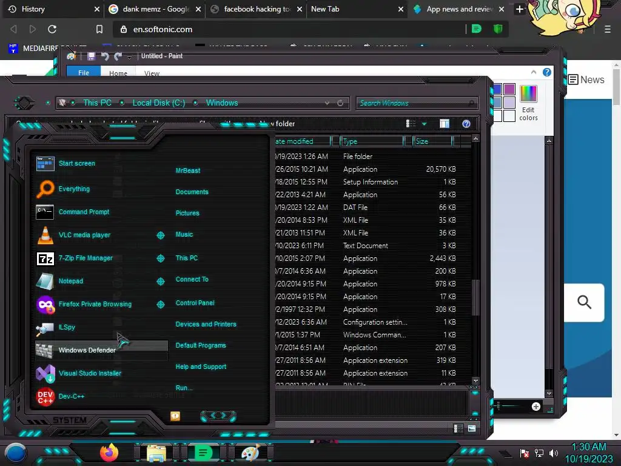Open File Explorer from the taskbar

(x=156, y=453)
